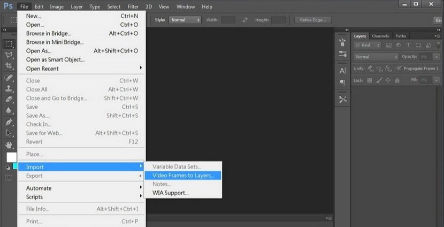Switch to the Paths tab

(x=401, y=36)
